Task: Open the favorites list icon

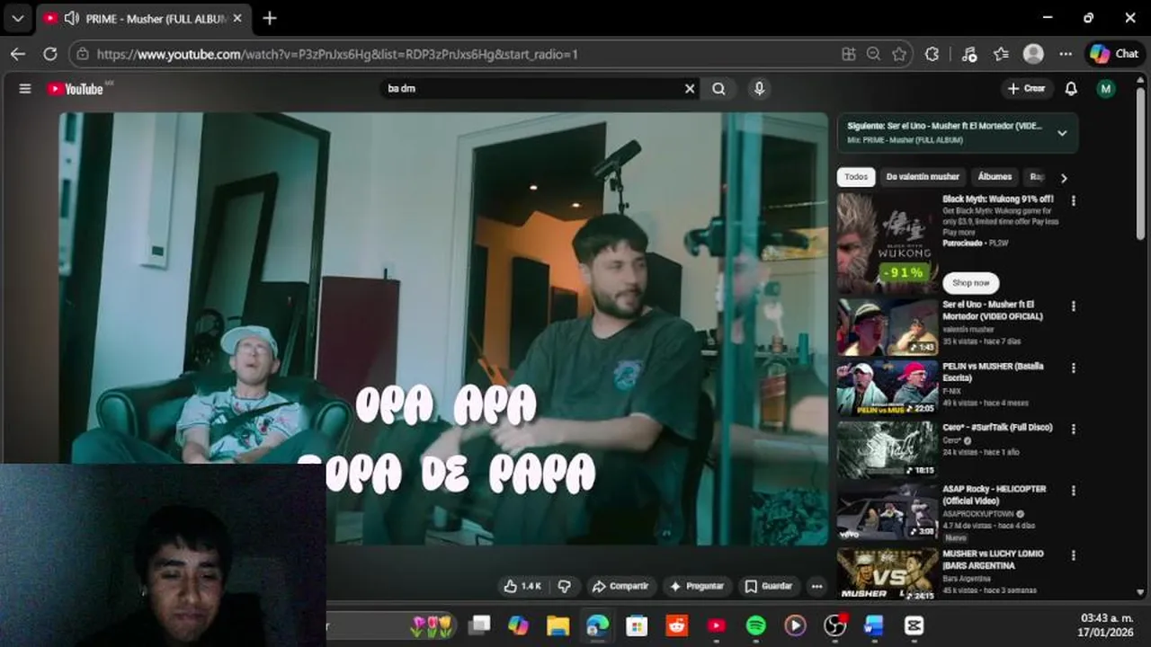Action: coord(1001,54)
